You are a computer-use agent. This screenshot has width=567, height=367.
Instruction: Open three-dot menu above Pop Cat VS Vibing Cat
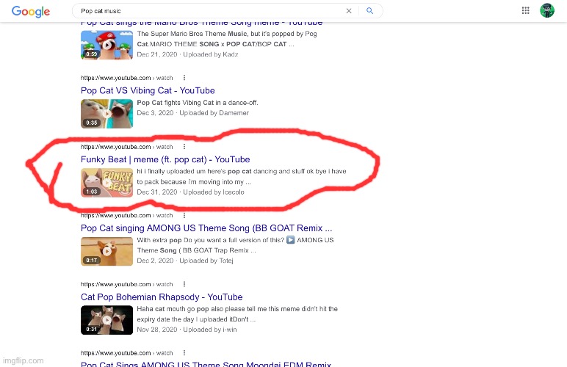pyautogui.click(x=184, y=78)
